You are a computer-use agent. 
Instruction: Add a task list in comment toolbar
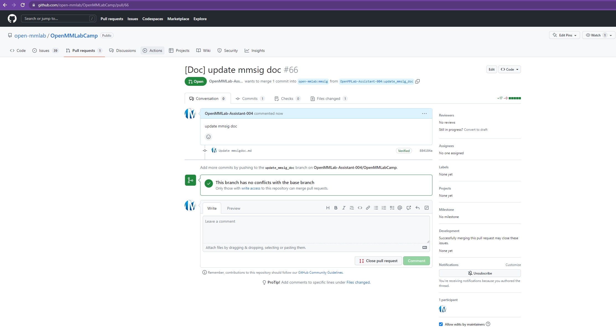(392, 208)
